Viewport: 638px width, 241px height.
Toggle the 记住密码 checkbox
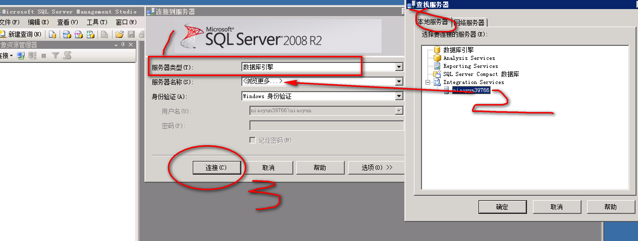[253, 140]
